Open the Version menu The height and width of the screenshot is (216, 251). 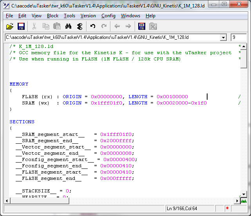(88, 16)
